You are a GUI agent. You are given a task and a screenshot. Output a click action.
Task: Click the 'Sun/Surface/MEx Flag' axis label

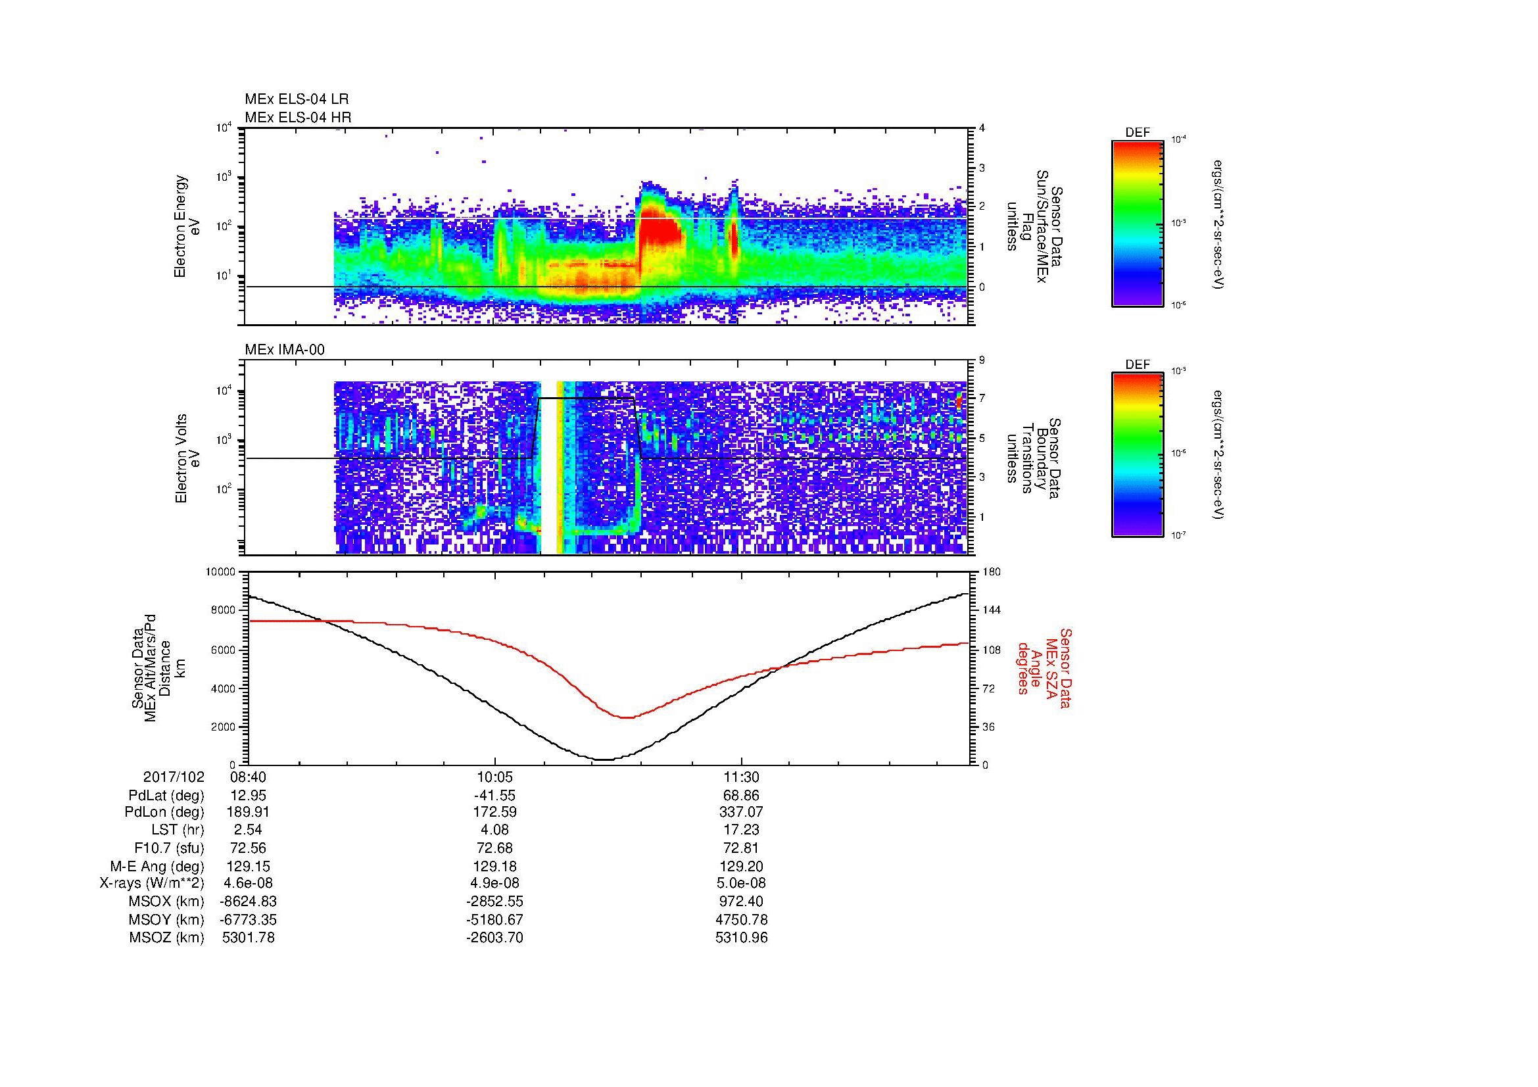(1034, 226)
